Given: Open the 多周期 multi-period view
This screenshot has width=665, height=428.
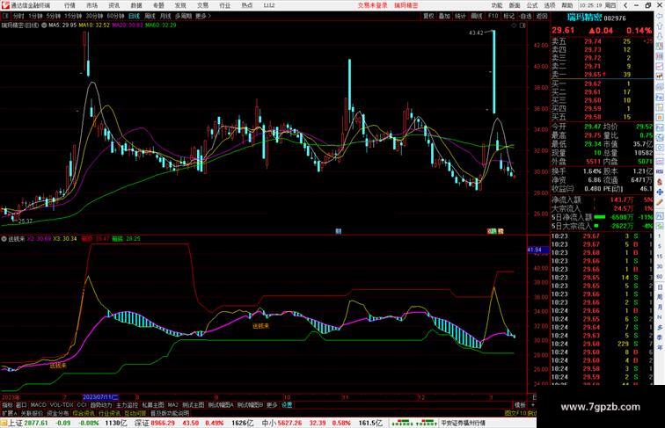Looking at the screenshot, I should click(x=183, y=16).
